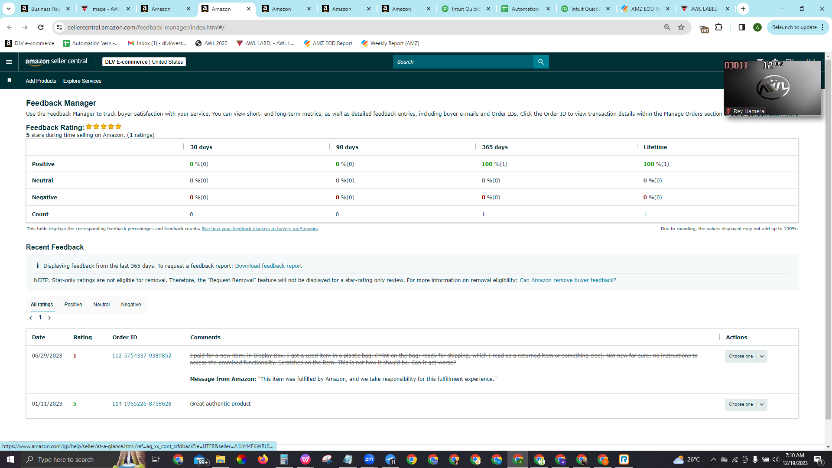Open the Chrome three-dot menu

tap(822, 27)
